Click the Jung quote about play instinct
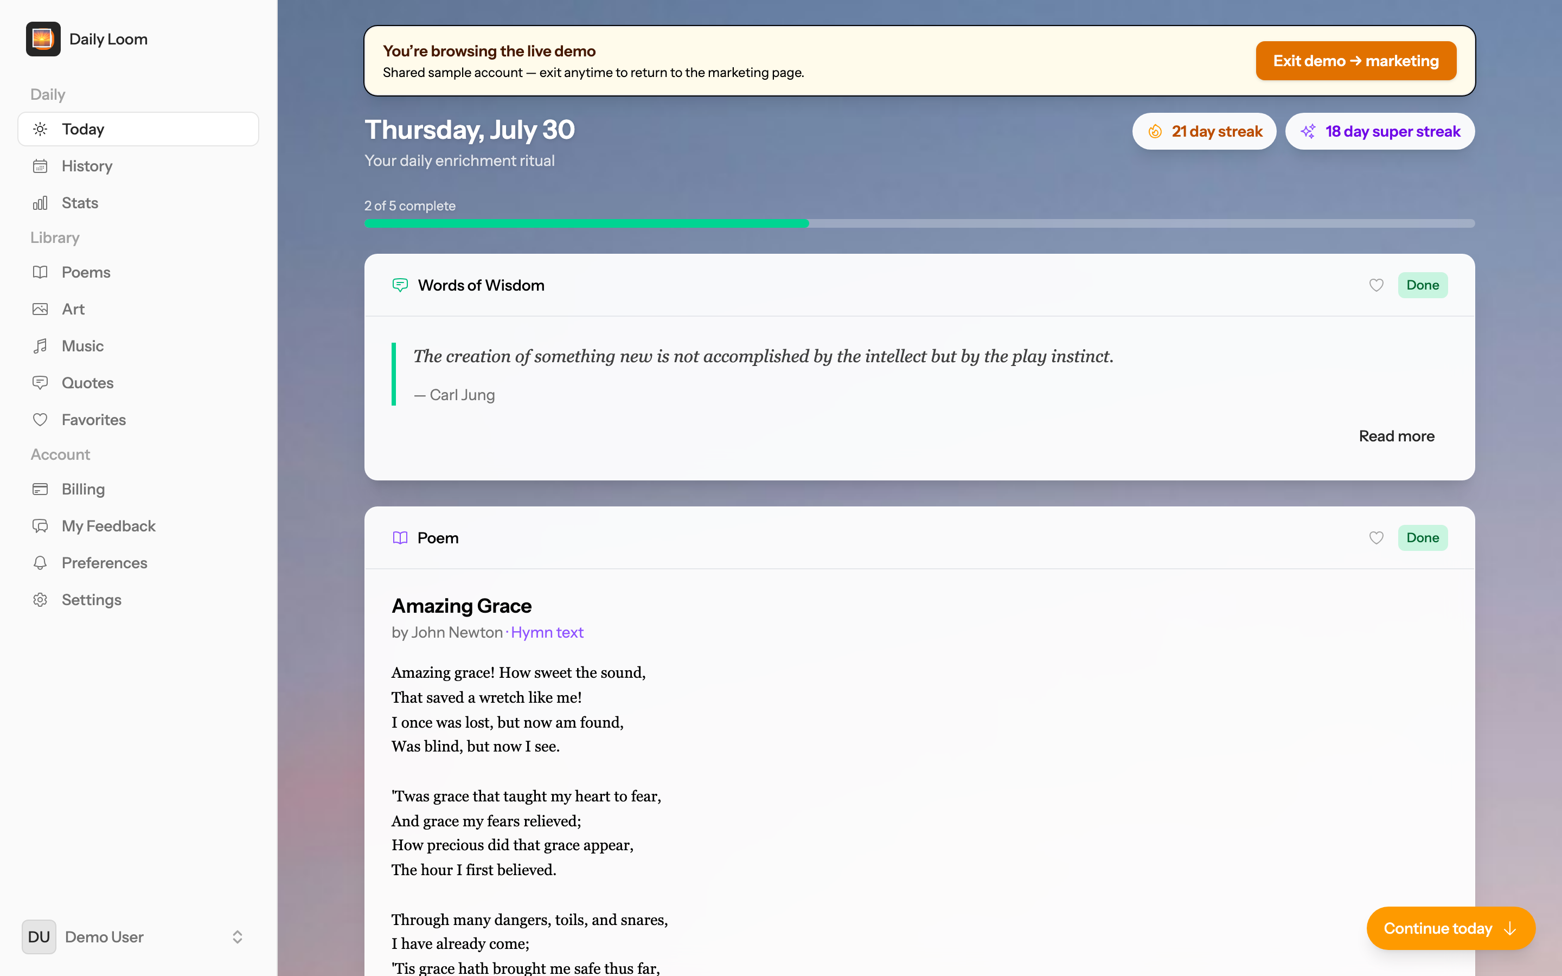The height and width of the screenshot is (976, 1562). 764,356
